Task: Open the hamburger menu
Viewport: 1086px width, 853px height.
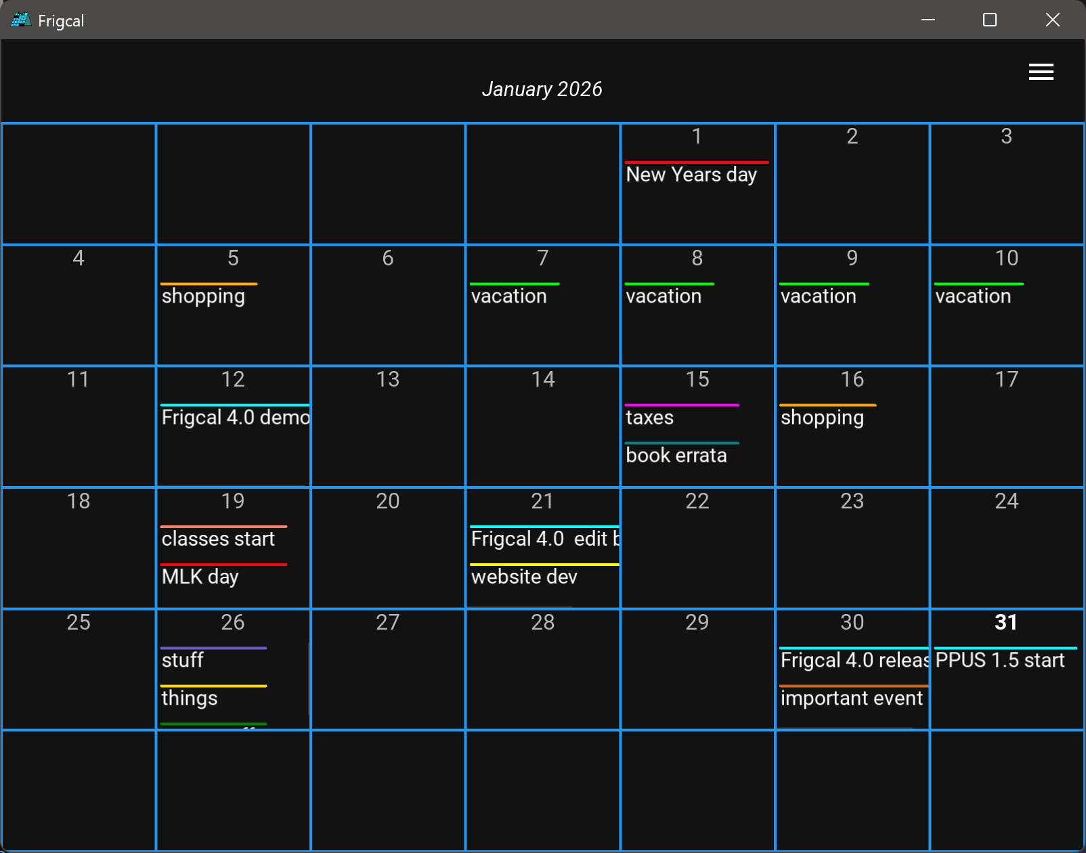Action: coord(1041,72)
